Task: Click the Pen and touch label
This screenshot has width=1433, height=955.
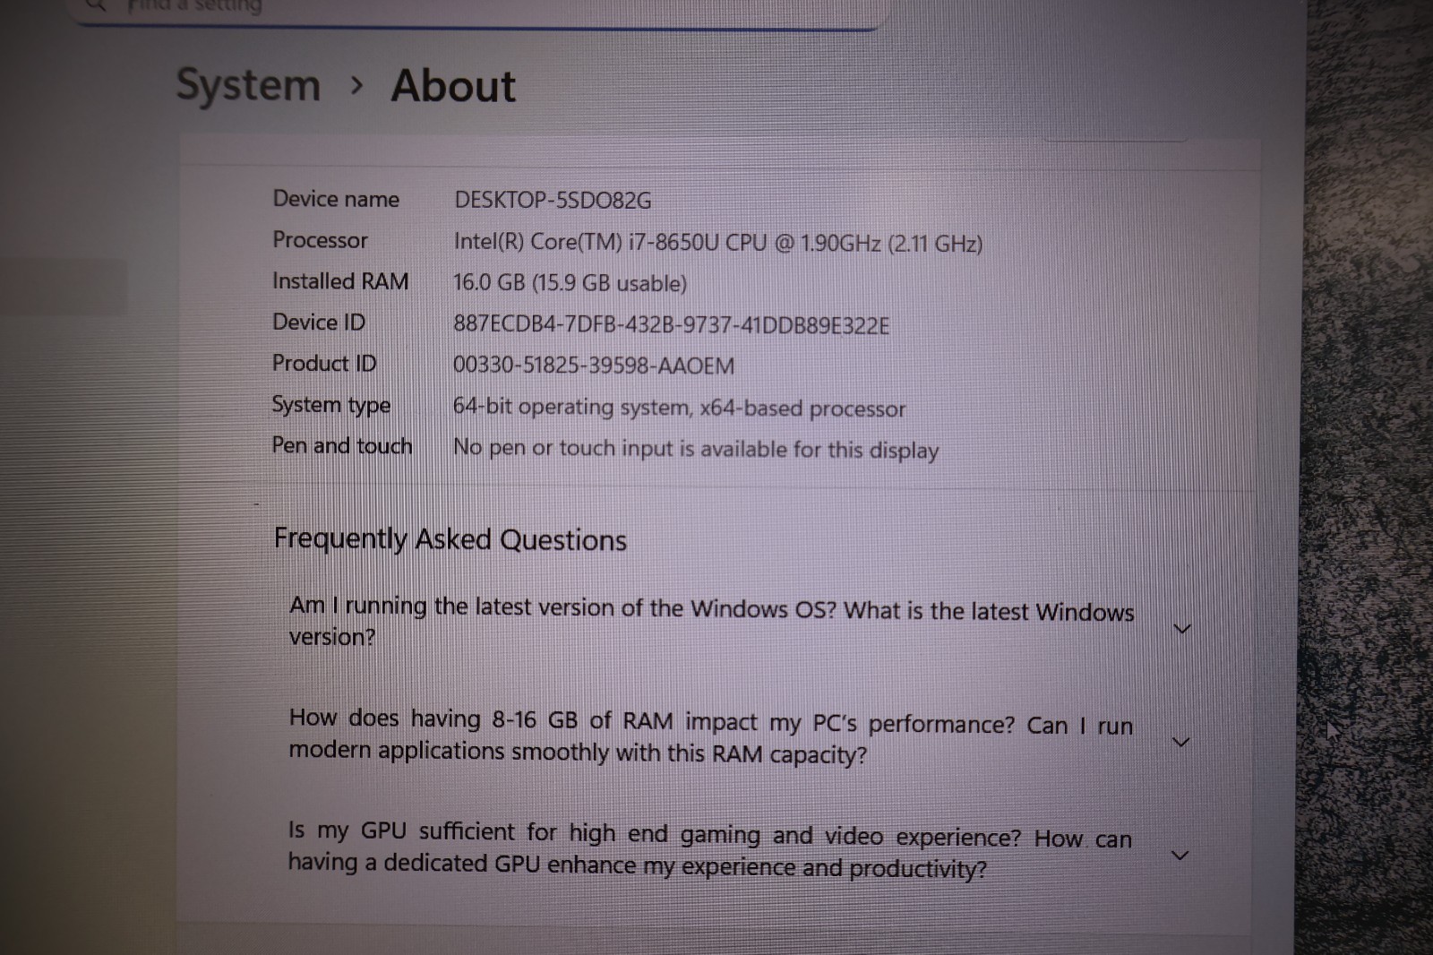Action: tap(341, 446)
